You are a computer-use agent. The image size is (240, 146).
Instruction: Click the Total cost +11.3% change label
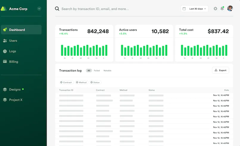coord(183,33)
